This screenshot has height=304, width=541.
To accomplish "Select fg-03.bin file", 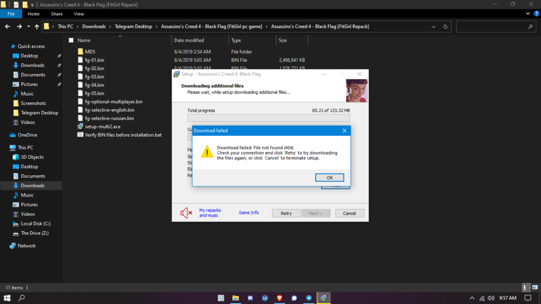I will point(94,77).
